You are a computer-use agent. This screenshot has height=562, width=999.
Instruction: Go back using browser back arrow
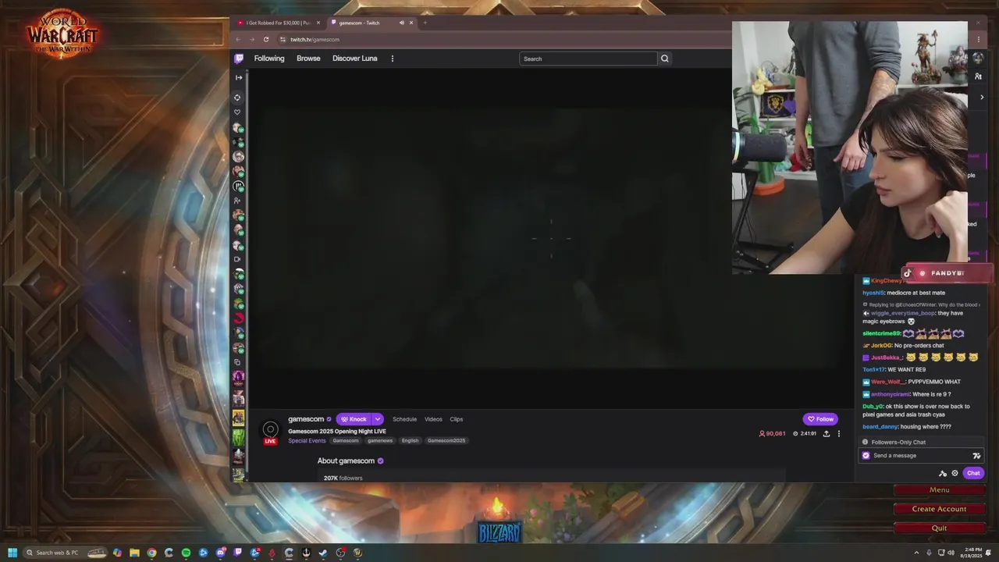click(x=239, y=39)
